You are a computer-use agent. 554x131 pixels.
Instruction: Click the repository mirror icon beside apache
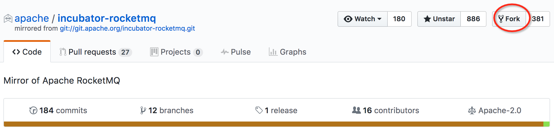(x=8, y=19)
